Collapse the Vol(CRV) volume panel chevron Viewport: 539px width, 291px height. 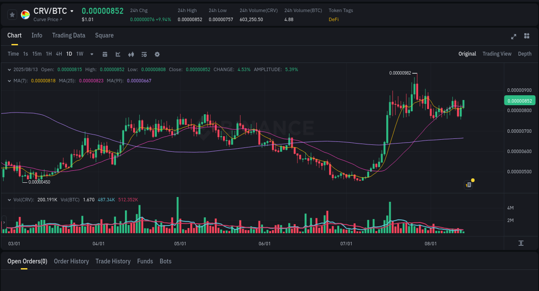click(9, 200)
